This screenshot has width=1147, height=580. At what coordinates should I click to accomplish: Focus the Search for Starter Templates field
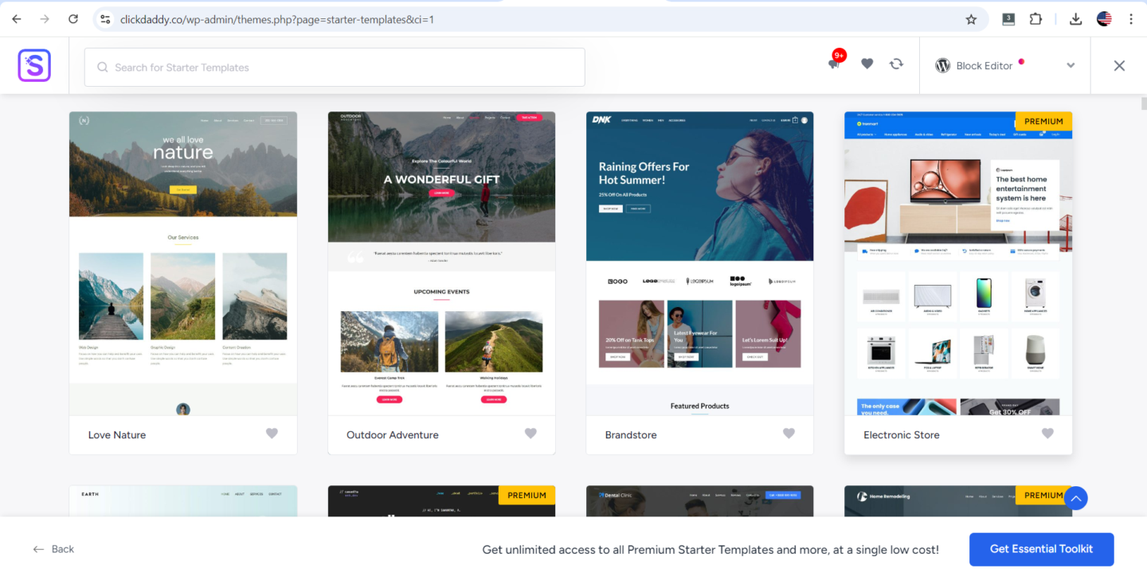[335, 68]
